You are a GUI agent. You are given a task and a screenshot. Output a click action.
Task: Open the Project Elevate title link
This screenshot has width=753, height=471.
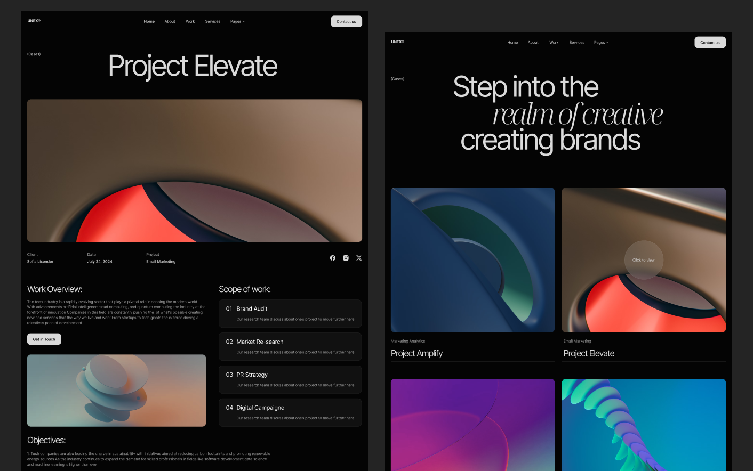point(589,354)
